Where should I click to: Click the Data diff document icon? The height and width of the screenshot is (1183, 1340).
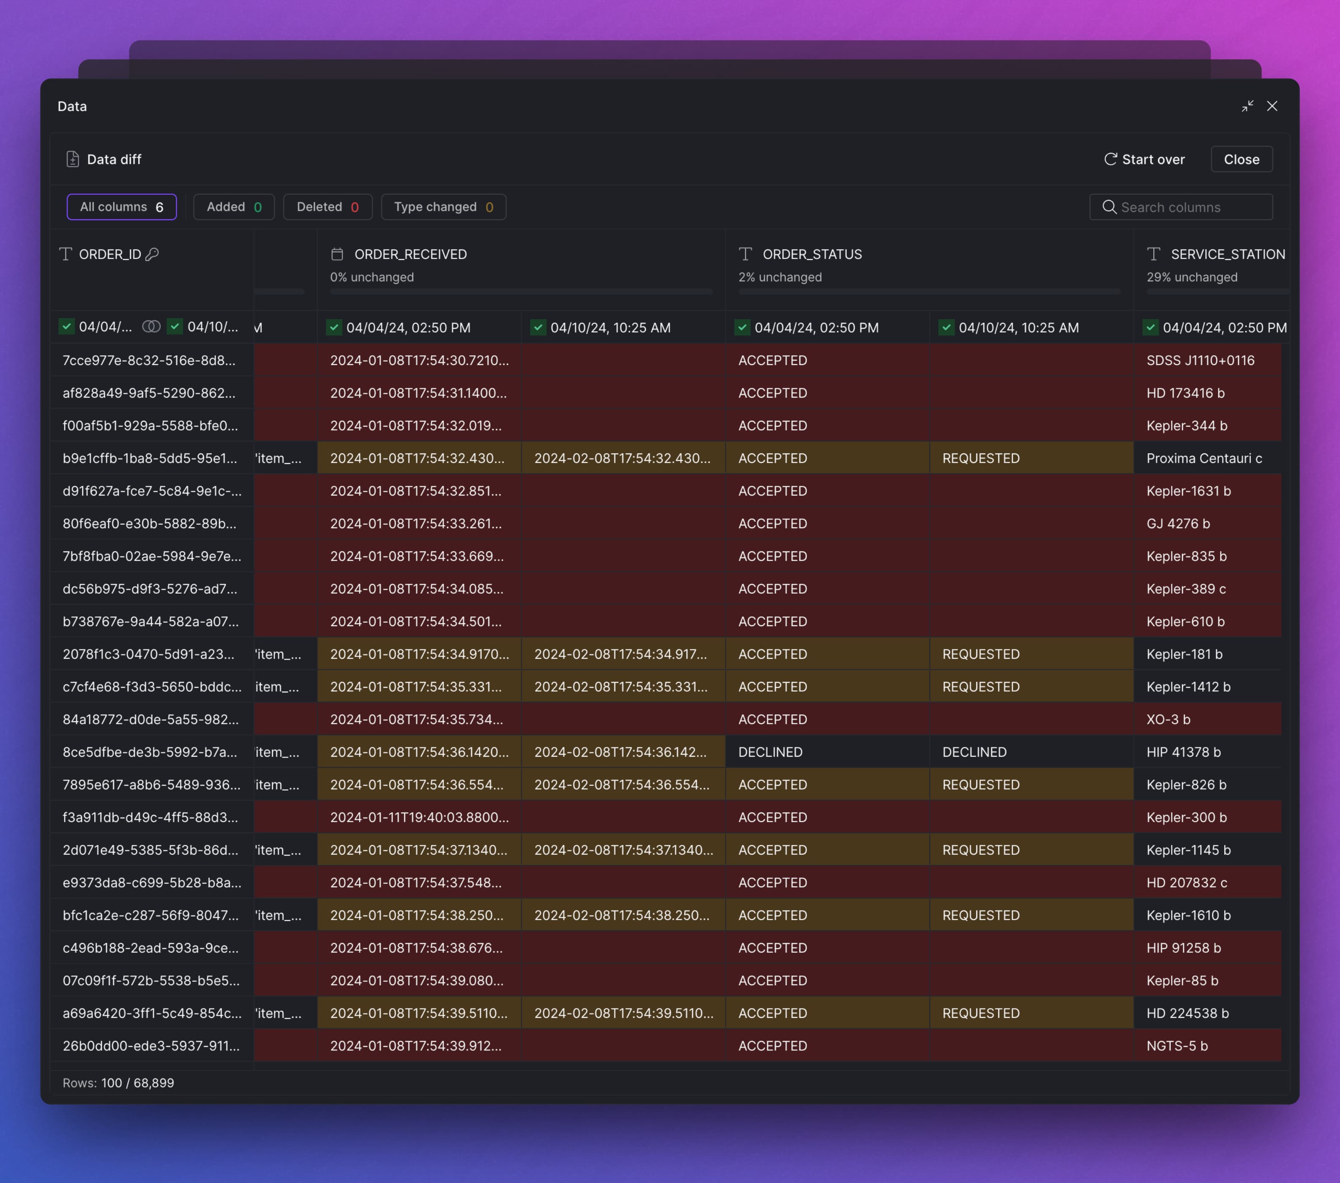click(73, 159)
